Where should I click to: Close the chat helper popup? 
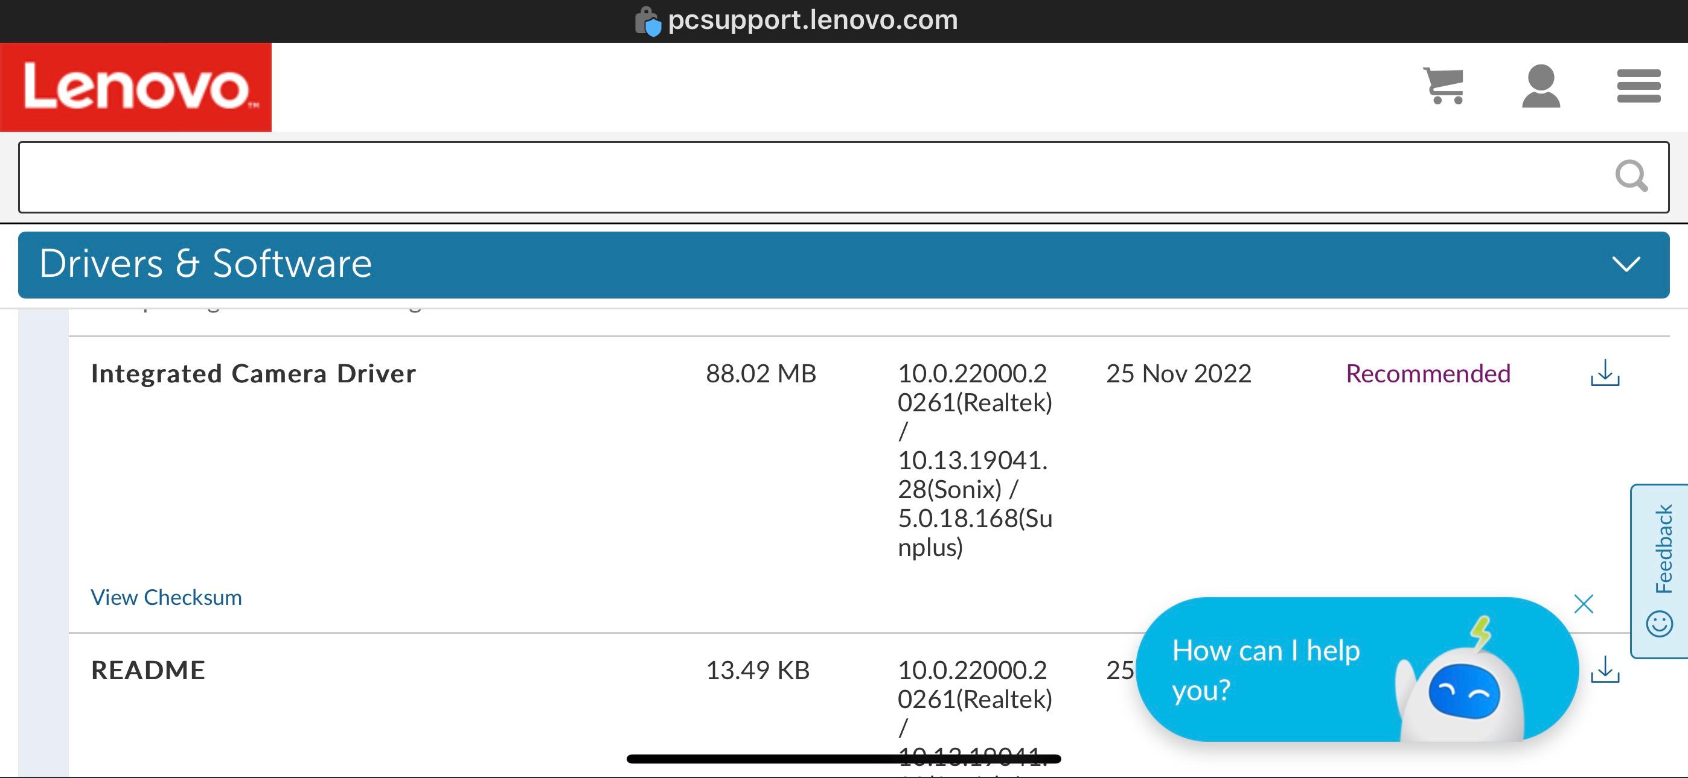tap(1583, 604)
